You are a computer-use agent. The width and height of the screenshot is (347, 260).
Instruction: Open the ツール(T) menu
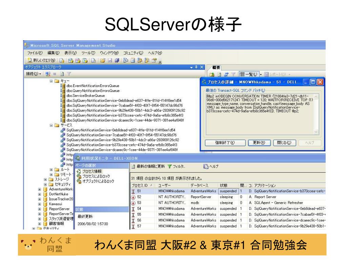tap(88, 53)
